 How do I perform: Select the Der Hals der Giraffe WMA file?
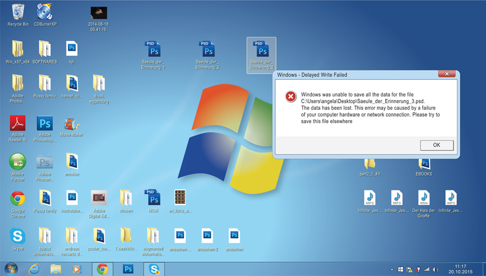(424, 204)
